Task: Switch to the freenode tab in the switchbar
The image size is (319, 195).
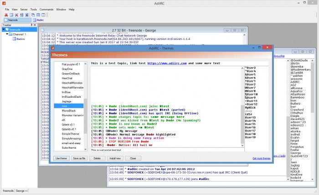Action: click(17, 20)
